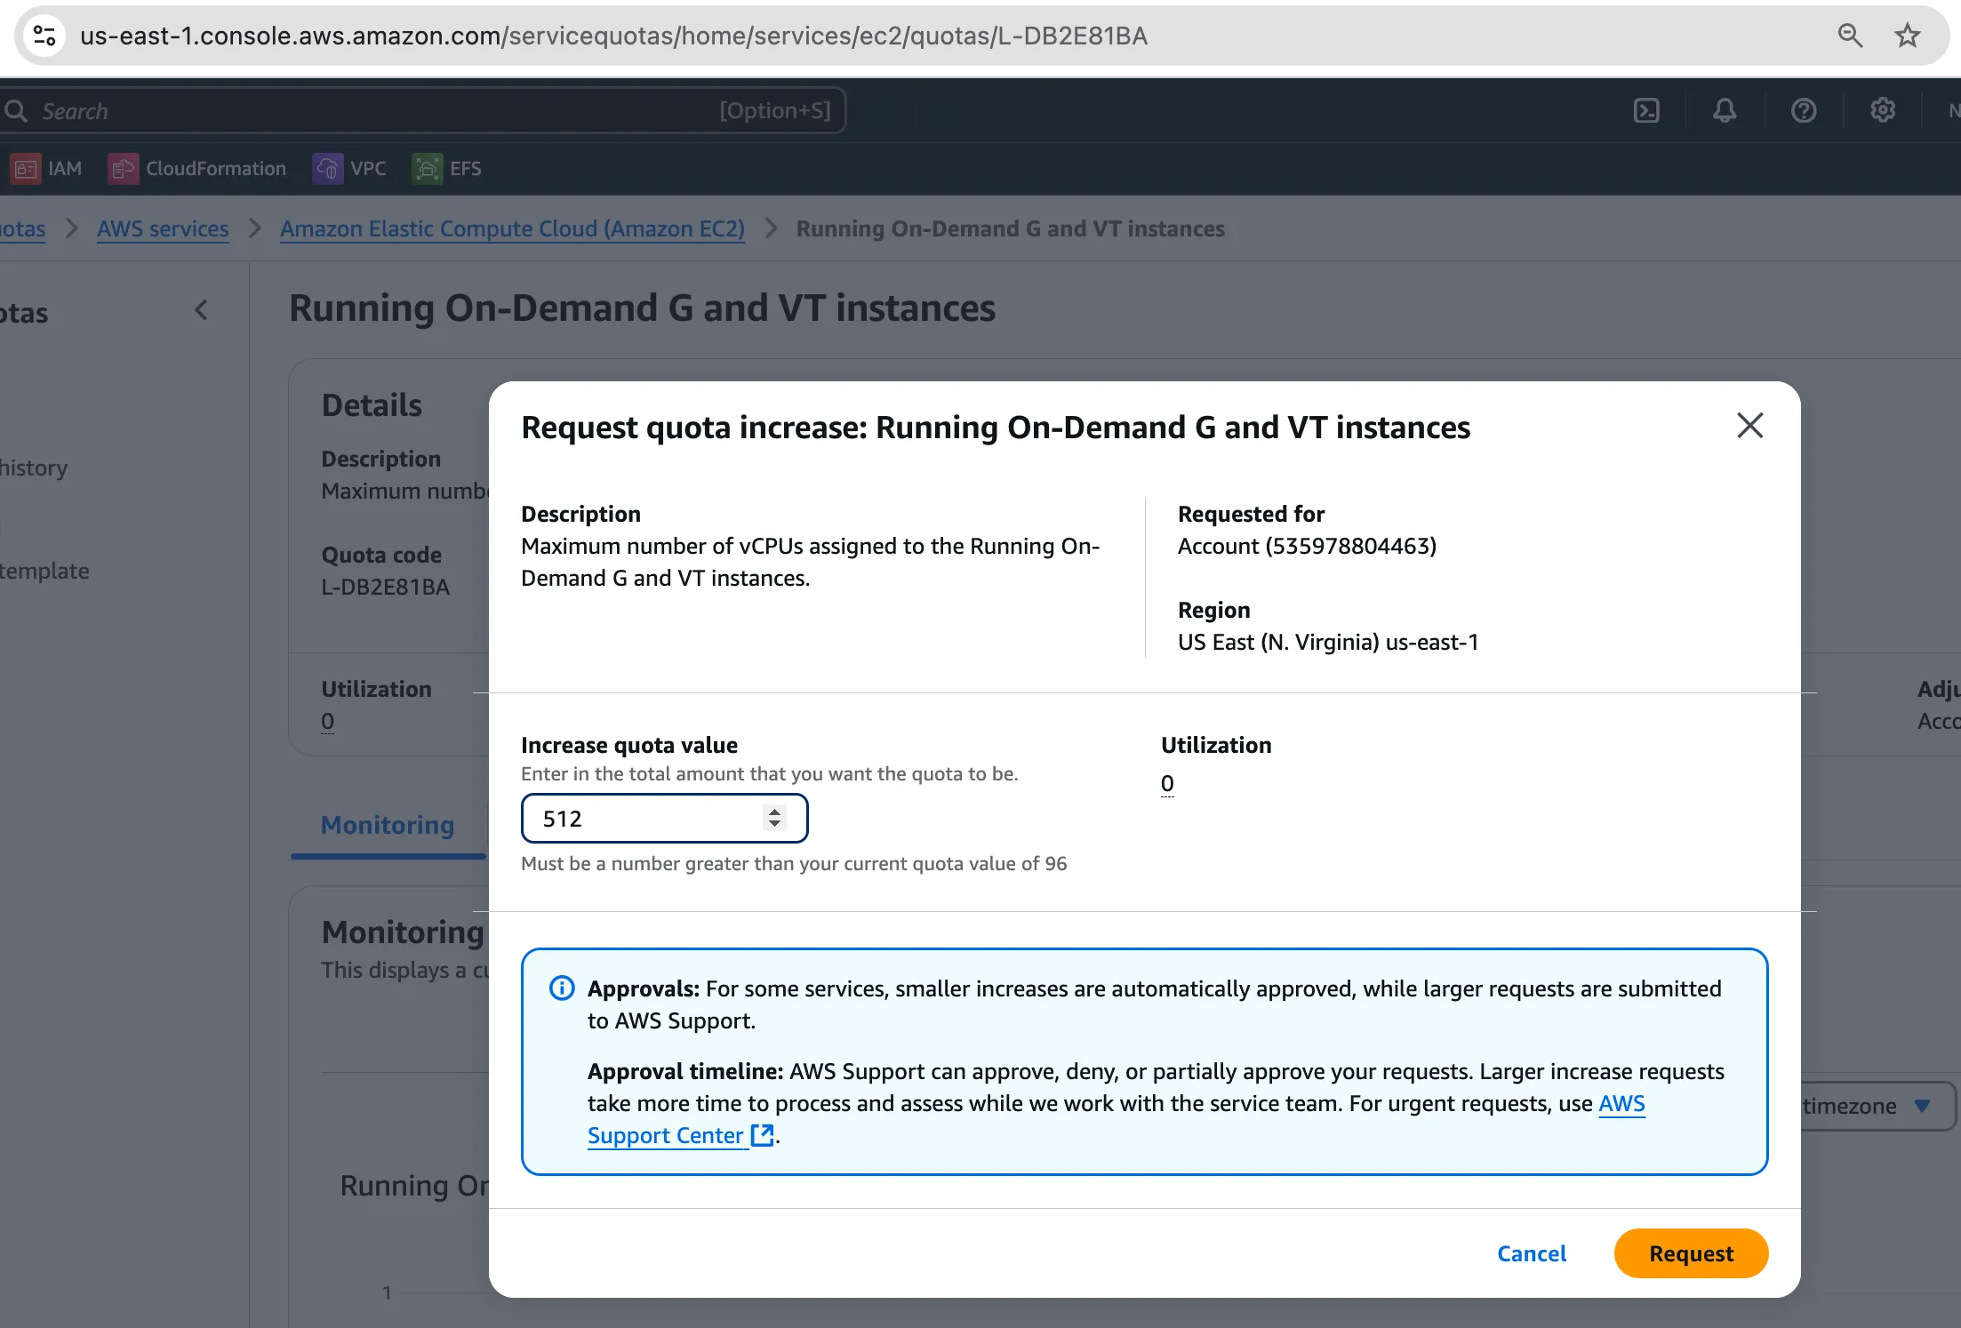This screenshot has height=1328, width=1961.
Task: Open the CloudFormation service shortcut
Action: 196,168
